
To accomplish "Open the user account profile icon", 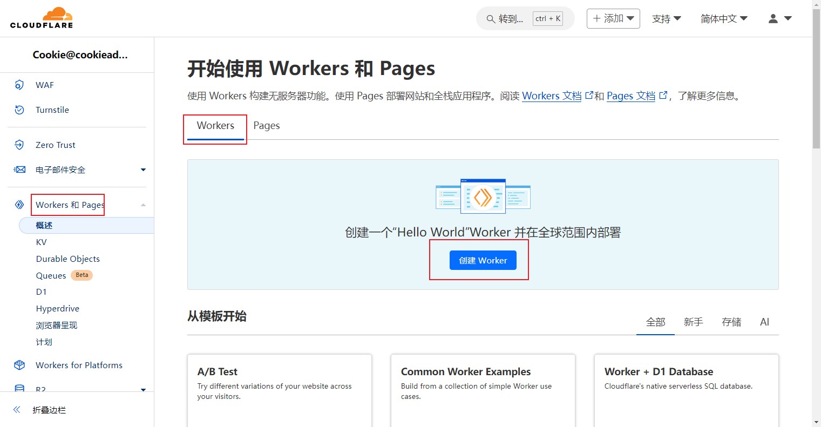I will (773, 18).
